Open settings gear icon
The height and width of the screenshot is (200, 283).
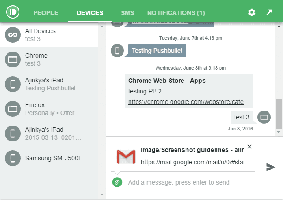pyautogui.click(x=252, y=12)
